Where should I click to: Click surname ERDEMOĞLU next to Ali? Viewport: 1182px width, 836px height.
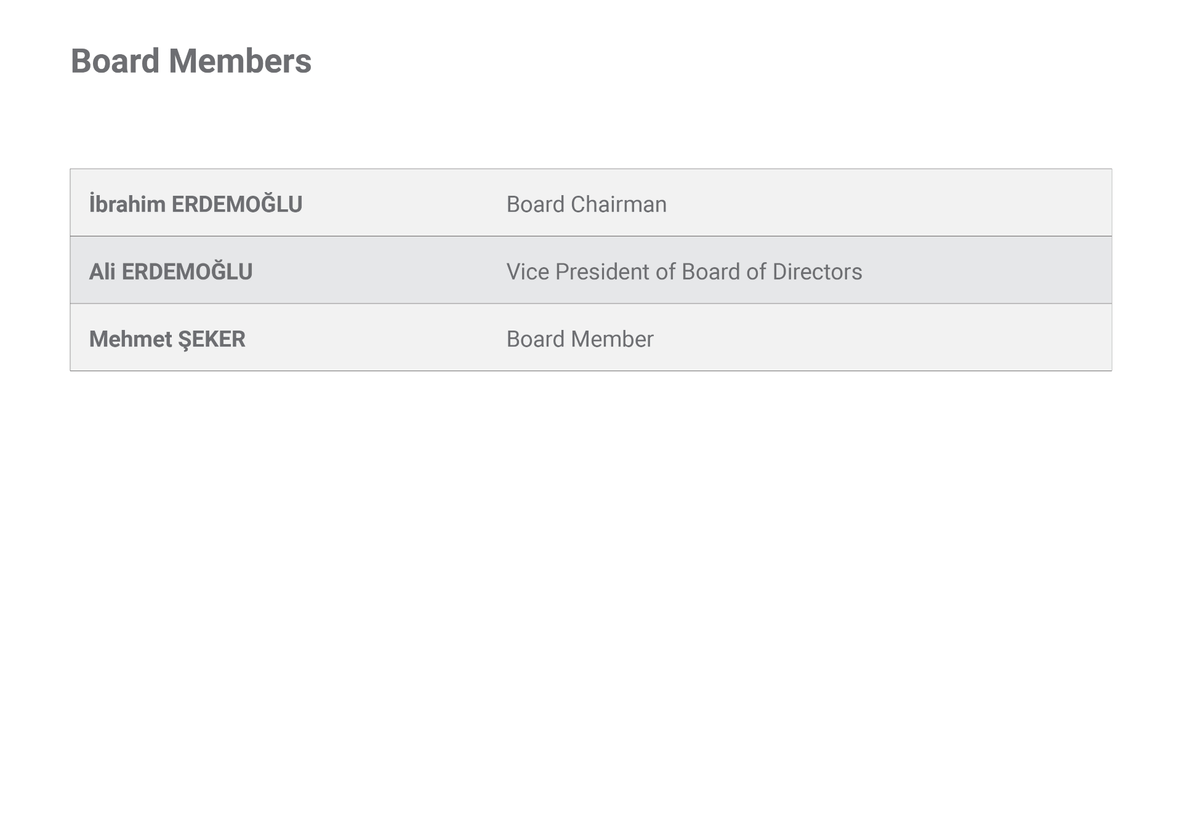click(x=187, y=271)
